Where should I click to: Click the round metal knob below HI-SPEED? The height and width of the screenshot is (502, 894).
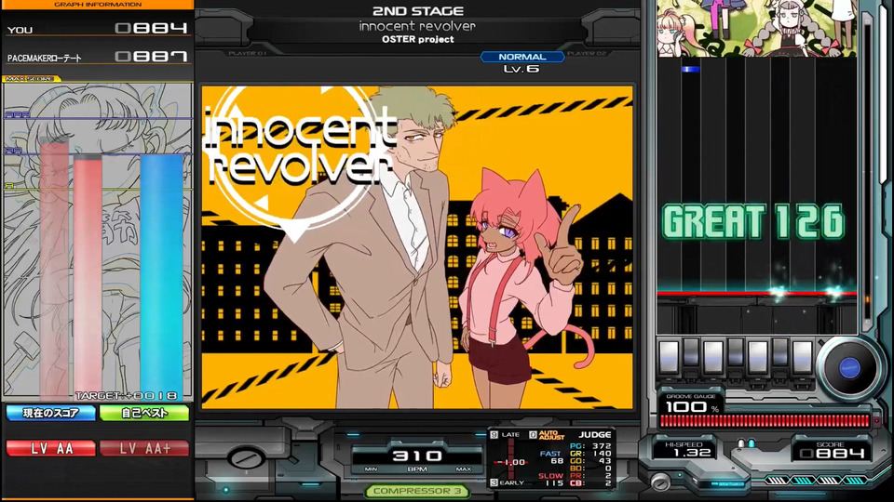(660, 482)
